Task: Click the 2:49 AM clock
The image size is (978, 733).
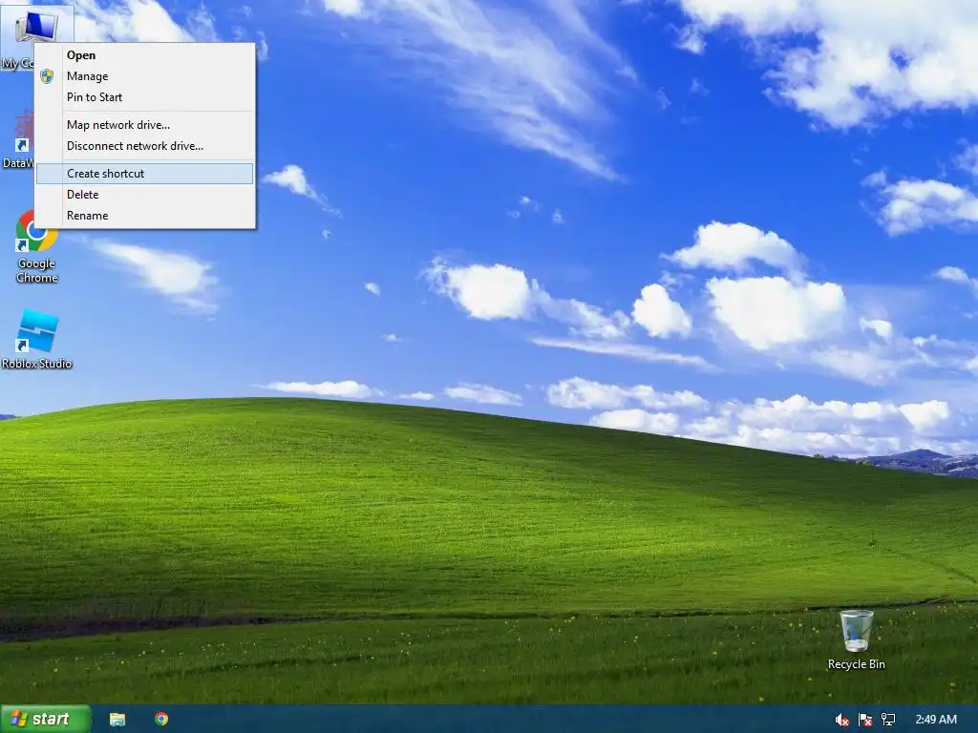Action: (936, 720)
